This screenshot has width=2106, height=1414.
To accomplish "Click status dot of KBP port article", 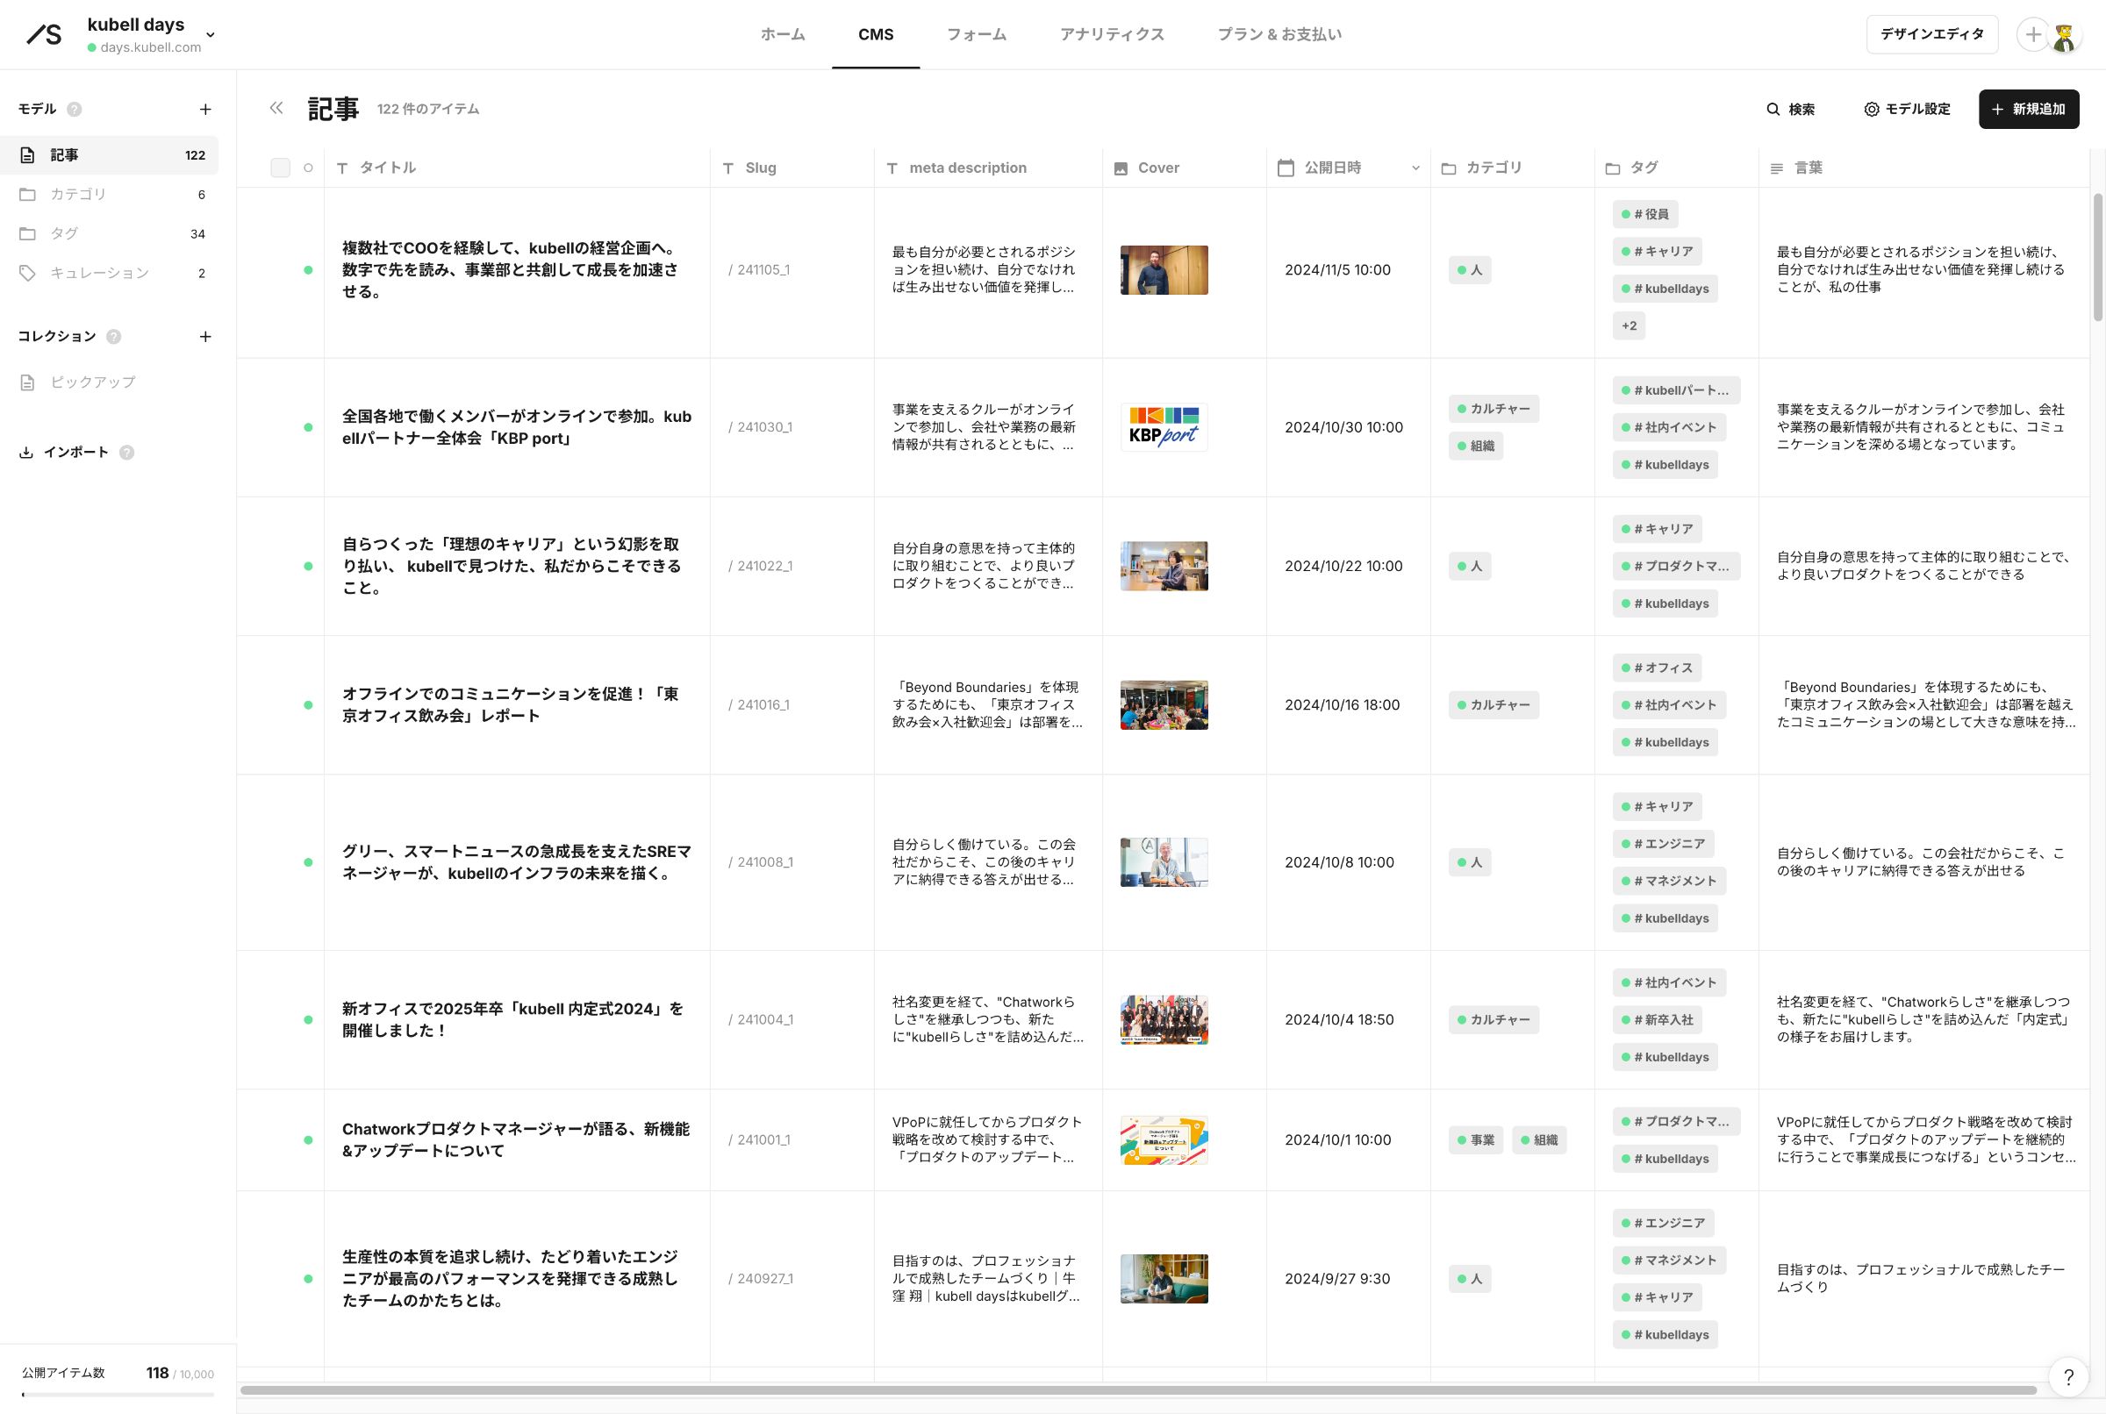I will point(309,427).
